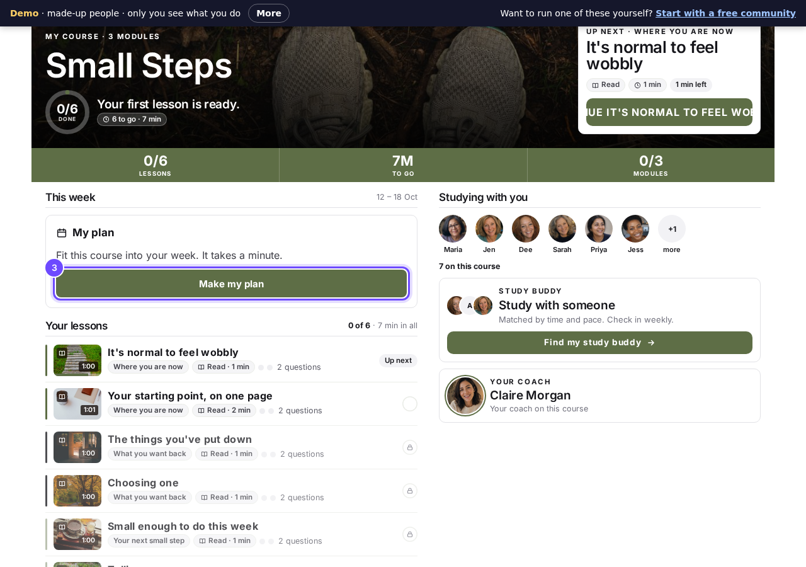Click the 0/3 Modules stat tile

click(651, 165)
